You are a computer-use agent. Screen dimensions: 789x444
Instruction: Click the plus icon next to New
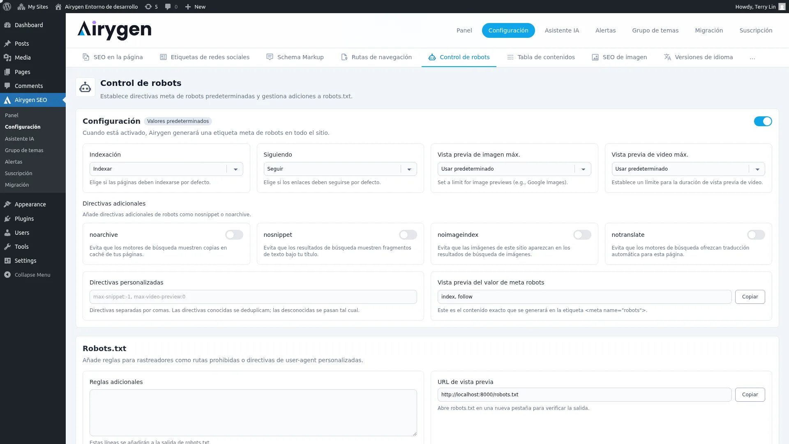point(188,7)
